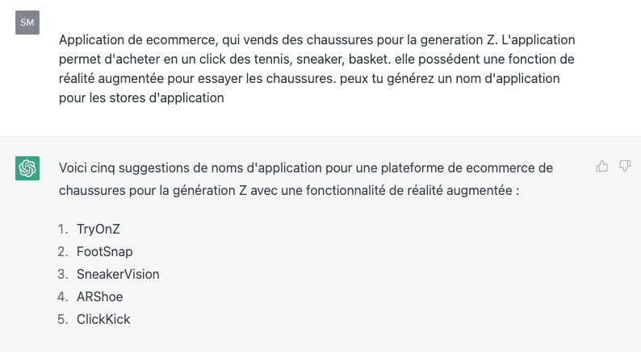Click list number 3 beside SneakerVision
The image size is (641, 352).
[63, 274]
